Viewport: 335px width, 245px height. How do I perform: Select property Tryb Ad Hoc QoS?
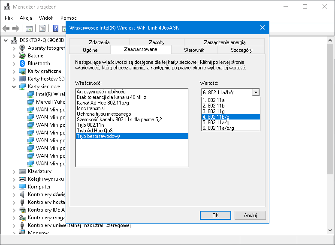tap(132, 130)
